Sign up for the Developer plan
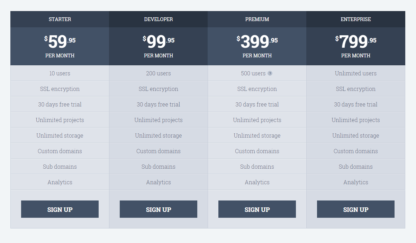Viewport: 416px width, 243px height. click(x=159, y=209)
